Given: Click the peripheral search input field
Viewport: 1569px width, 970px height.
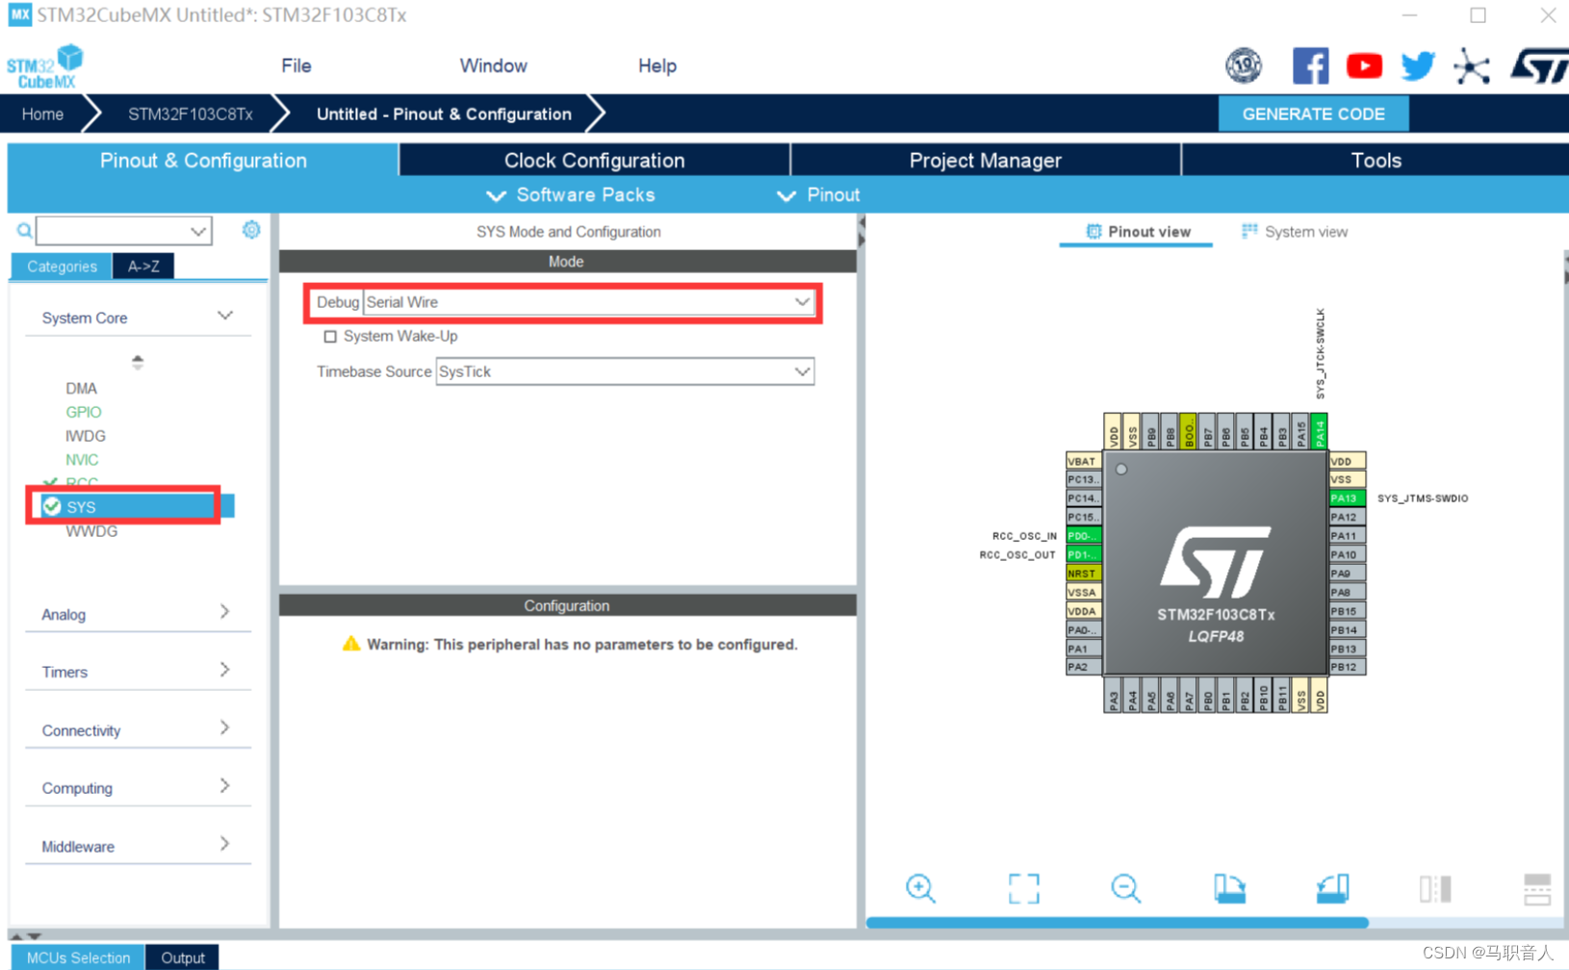Looking at the screenshot, I should point(113,231).
